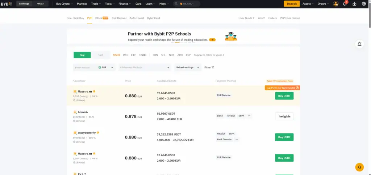371x175 pixels.
Task: Switch to the Bybit Card tab
Action: pos(154,18)
